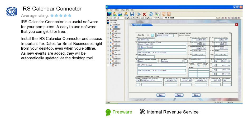Open the Setup menu
The height and width of the screenshot is (124, 248).
[x=123, y=10]
